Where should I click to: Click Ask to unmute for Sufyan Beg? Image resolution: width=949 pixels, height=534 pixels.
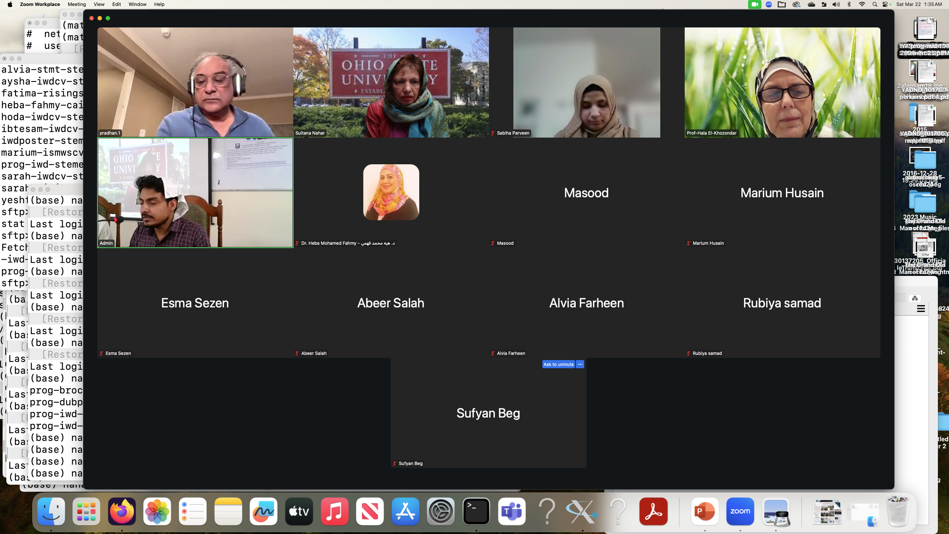558,364
